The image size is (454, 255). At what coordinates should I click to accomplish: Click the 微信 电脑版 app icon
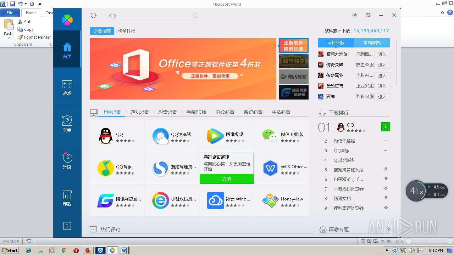point(270,136)
